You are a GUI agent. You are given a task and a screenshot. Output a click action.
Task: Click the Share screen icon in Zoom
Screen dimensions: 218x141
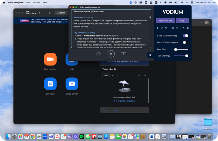(72, 84)
